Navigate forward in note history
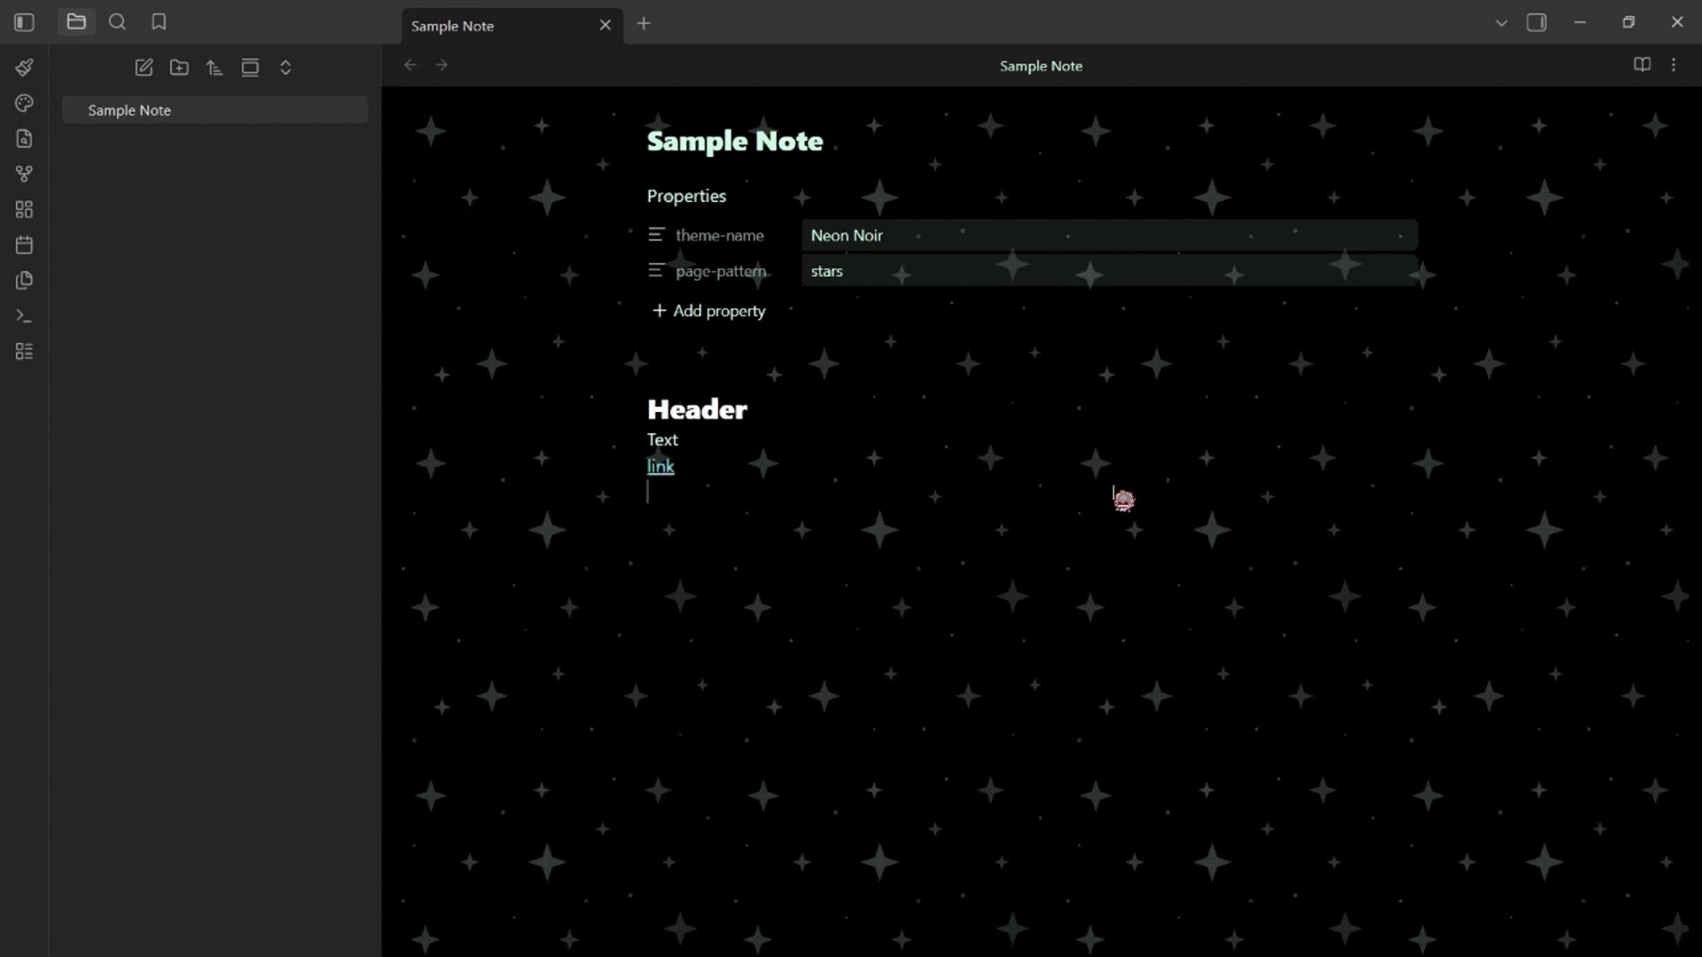The height and width of the screenshot is (957, 1702). [x=441, y=65]
